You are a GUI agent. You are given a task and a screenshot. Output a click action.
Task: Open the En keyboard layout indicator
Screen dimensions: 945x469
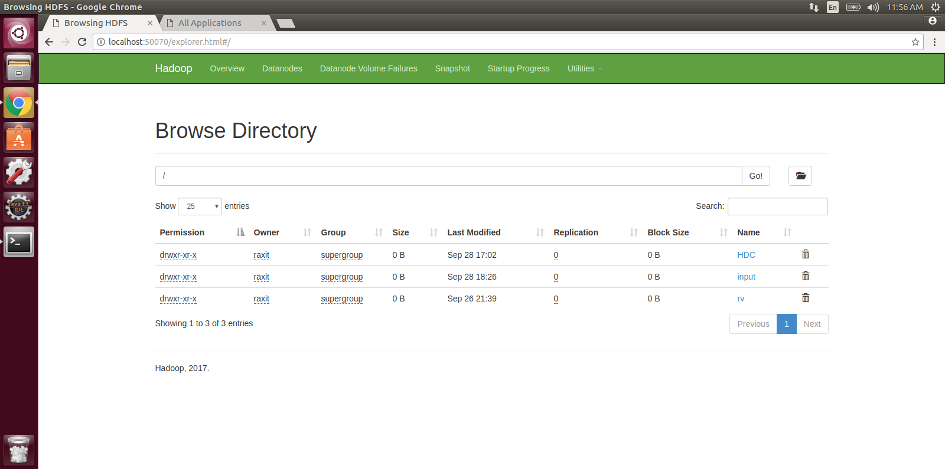[833, 7]
